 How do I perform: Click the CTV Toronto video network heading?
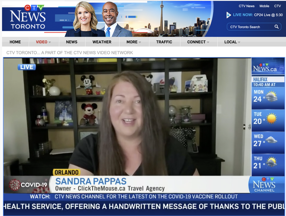click(x=70, y=53)
